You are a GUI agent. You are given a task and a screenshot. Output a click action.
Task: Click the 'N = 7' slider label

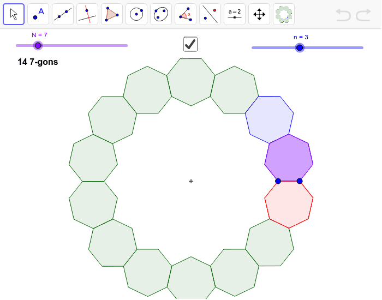(39, 35)
